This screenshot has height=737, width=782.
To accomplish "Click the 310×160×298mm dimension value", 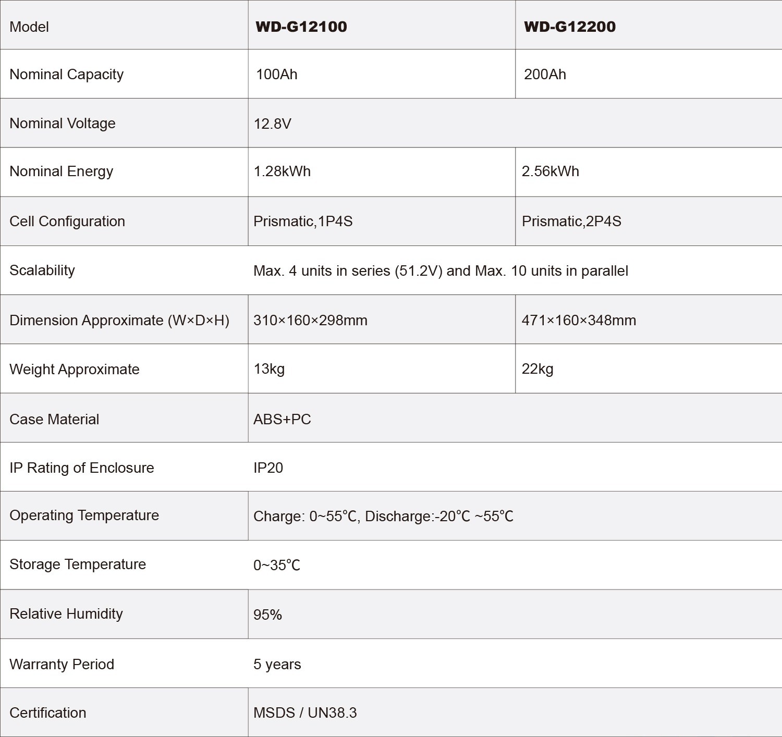I will point(310,320).
